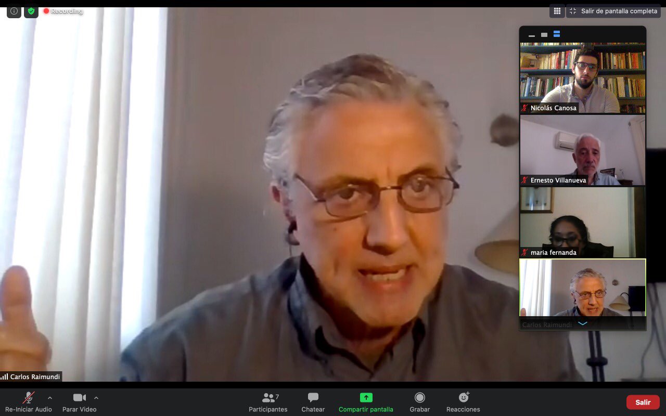Expand video options arrow beside Parar Video
Screen dimensions: 666x416
click(96, 398)
